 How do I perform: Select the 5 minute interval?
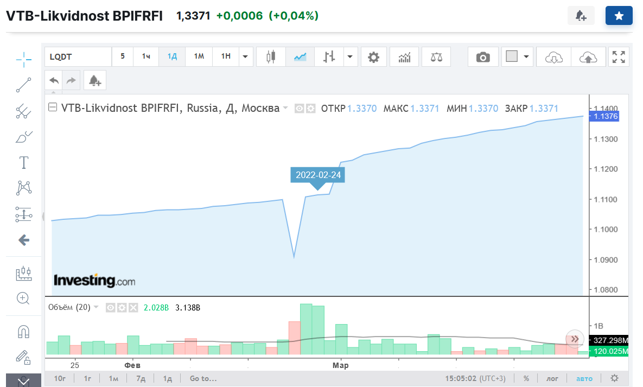(x=123, y=56)
